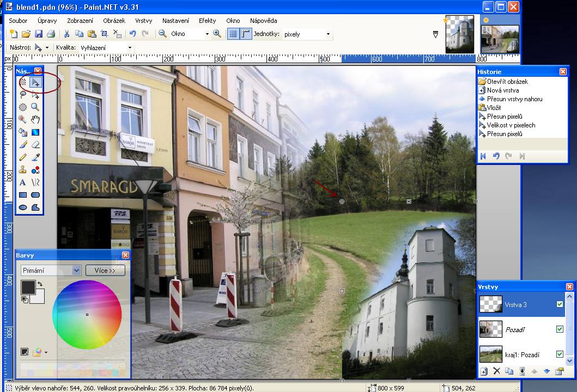The image size is (577, 392).
Task: Select the Text tool
Action: [23, 182]
